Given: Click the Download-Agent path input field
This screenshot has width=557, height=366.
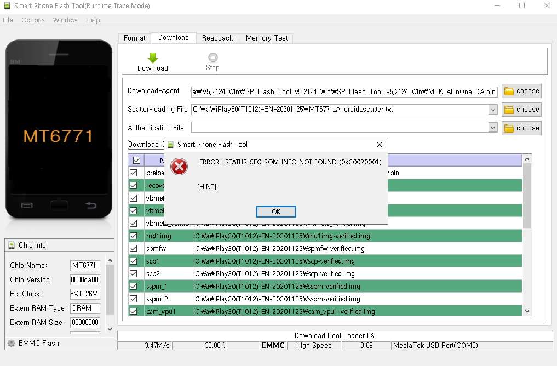Looking at the screenshot, I should pyautogui.click(x=344, y=92).
